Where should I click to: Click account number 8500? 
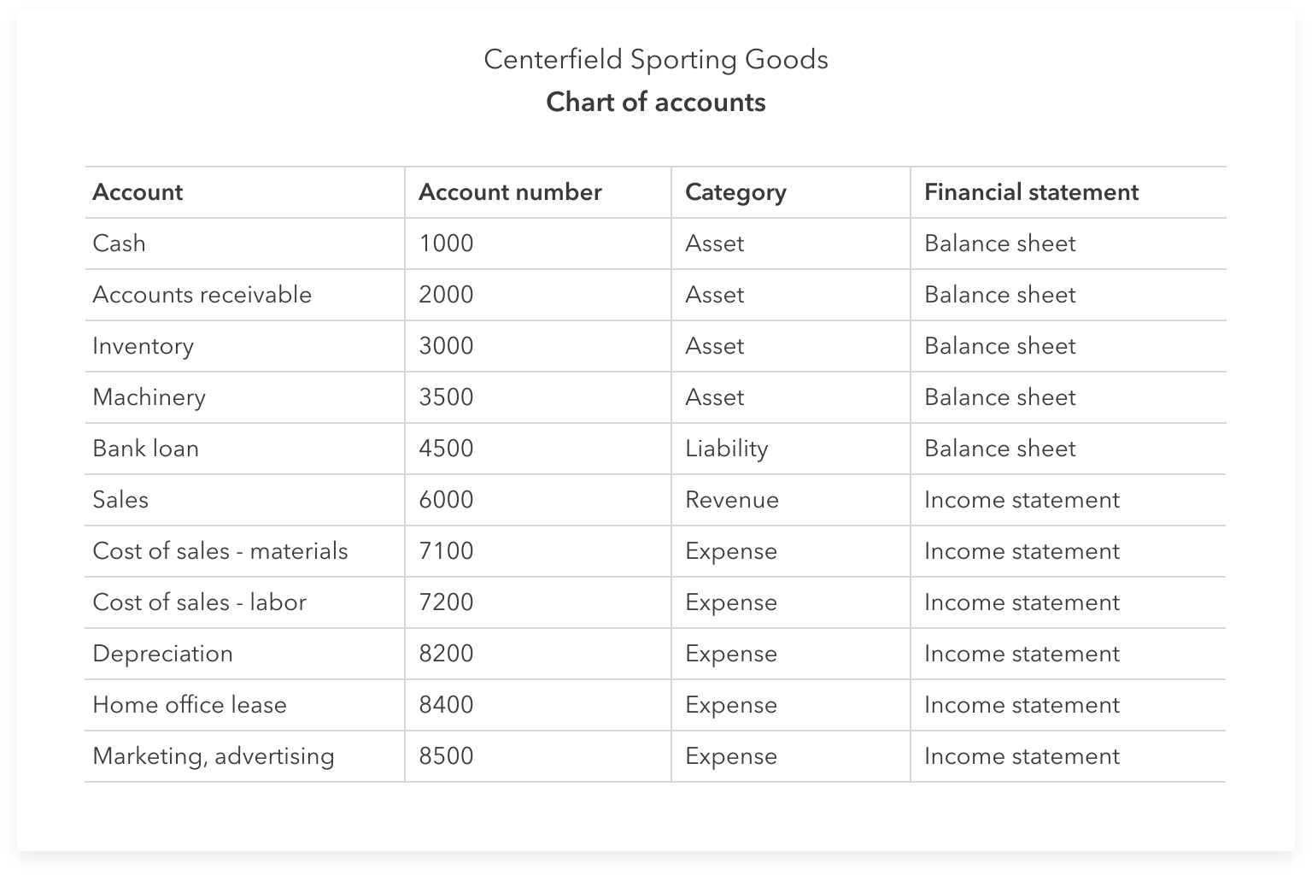[x=446, y=756]
